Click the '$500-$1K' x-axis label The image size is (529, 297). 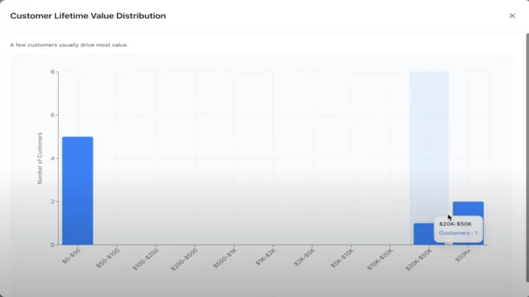tap(225, 258)
